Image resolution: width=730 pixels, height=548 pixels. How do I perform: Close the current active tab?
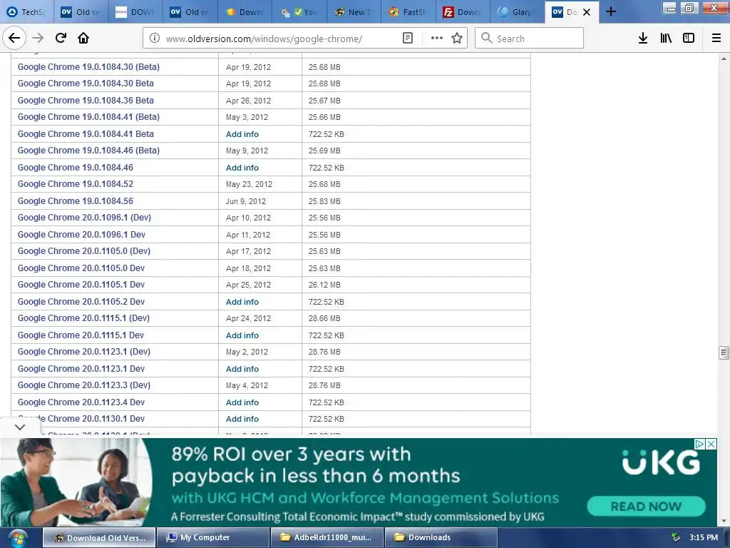pyautogui.click(x=587, y=12)
